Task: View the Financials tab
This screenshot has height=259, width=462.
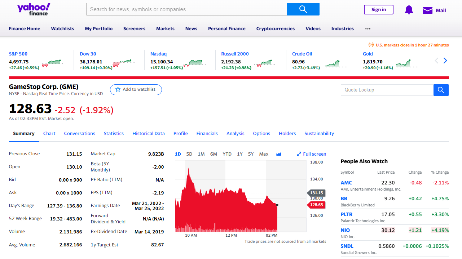Action: [207, 134]
